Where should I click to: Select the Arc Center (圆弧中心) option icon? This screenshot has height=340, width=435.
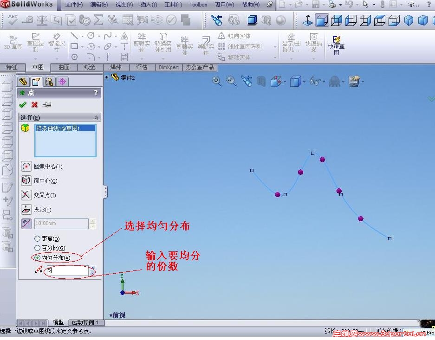pyautogui.click(x=26, y=166)
